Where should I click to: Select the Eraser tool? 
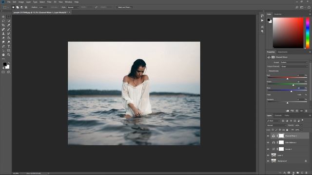[x=3, y=38]
